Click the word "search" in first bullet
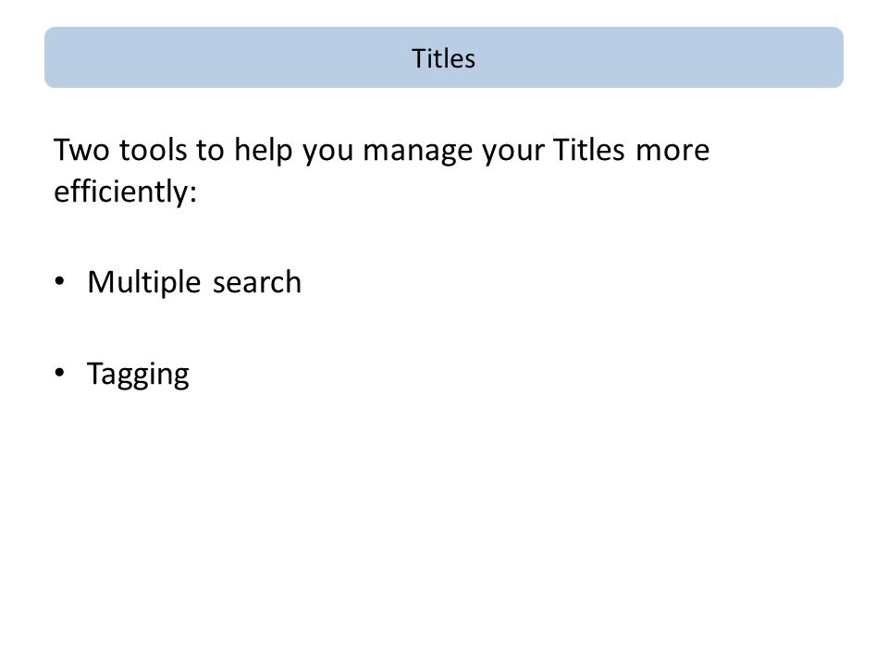 (257, 283)
